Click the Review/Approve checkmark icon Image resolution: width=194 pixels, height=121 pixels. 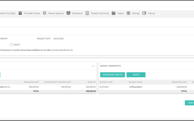point(44,13)
